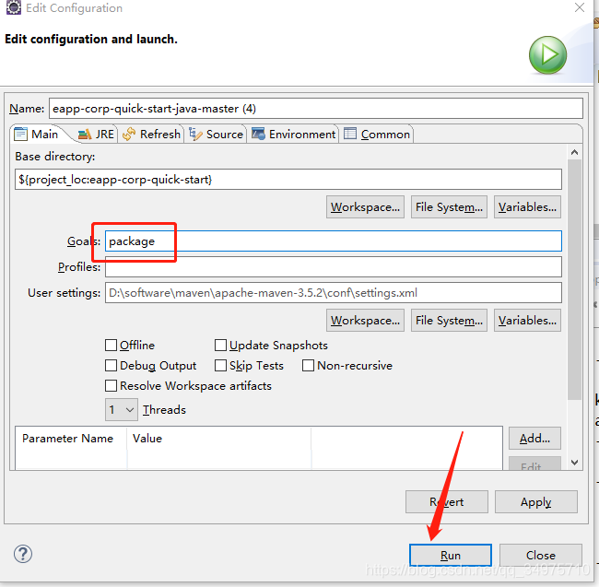Switch to the Refresh tab
599x587 pixels.
point(151,134)
